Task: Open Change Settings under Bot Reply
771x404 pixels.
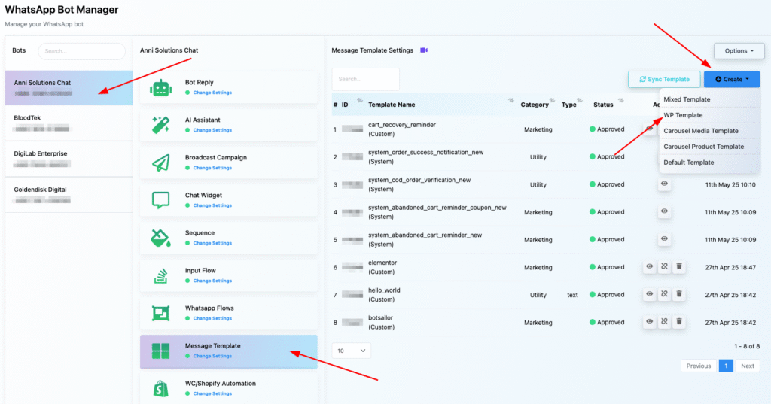Action: pos(212,93)
